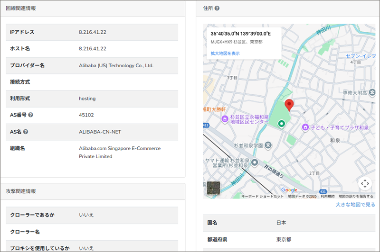
Task: Open キーボード ショートカット on map
Action: pos(262,196)
